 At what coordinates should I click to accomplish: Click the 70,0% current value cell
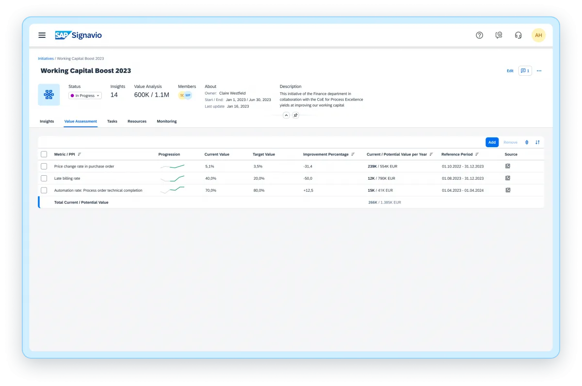coord(210,190)
